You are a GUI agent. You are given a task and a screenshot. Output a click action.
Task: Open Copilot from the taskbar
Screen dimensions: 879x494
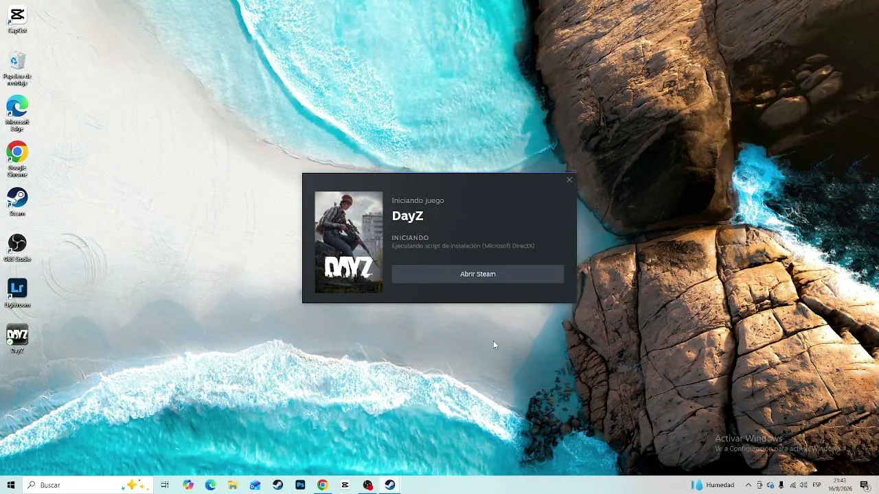188,485
